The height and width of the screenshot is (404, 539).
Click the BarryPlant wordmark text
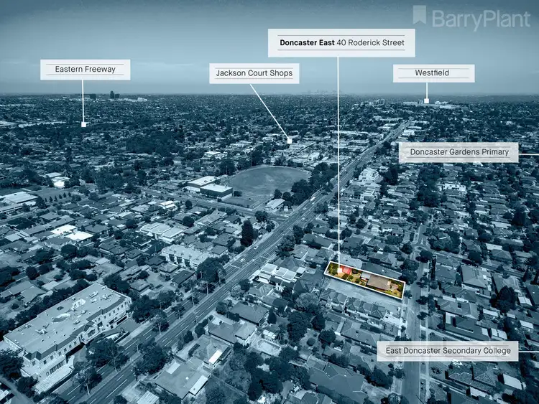point(480,18)
